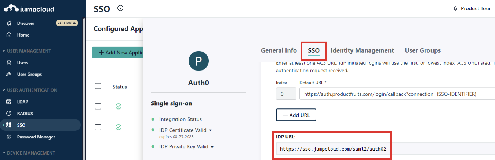
Task: Click the first row green status icon
Action: pyautogui.click(x=119, y=106)
